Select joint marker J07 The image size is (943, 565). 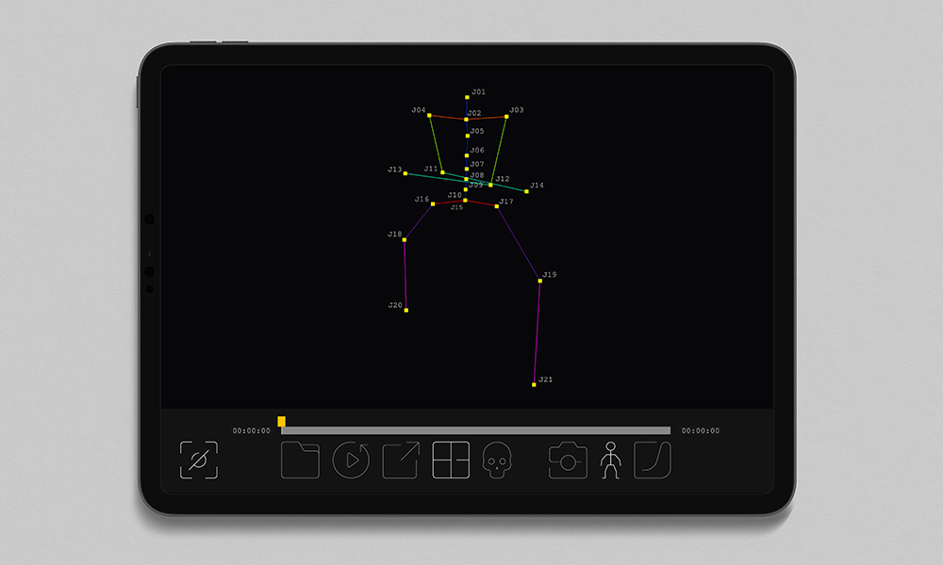tap(467, 169)
